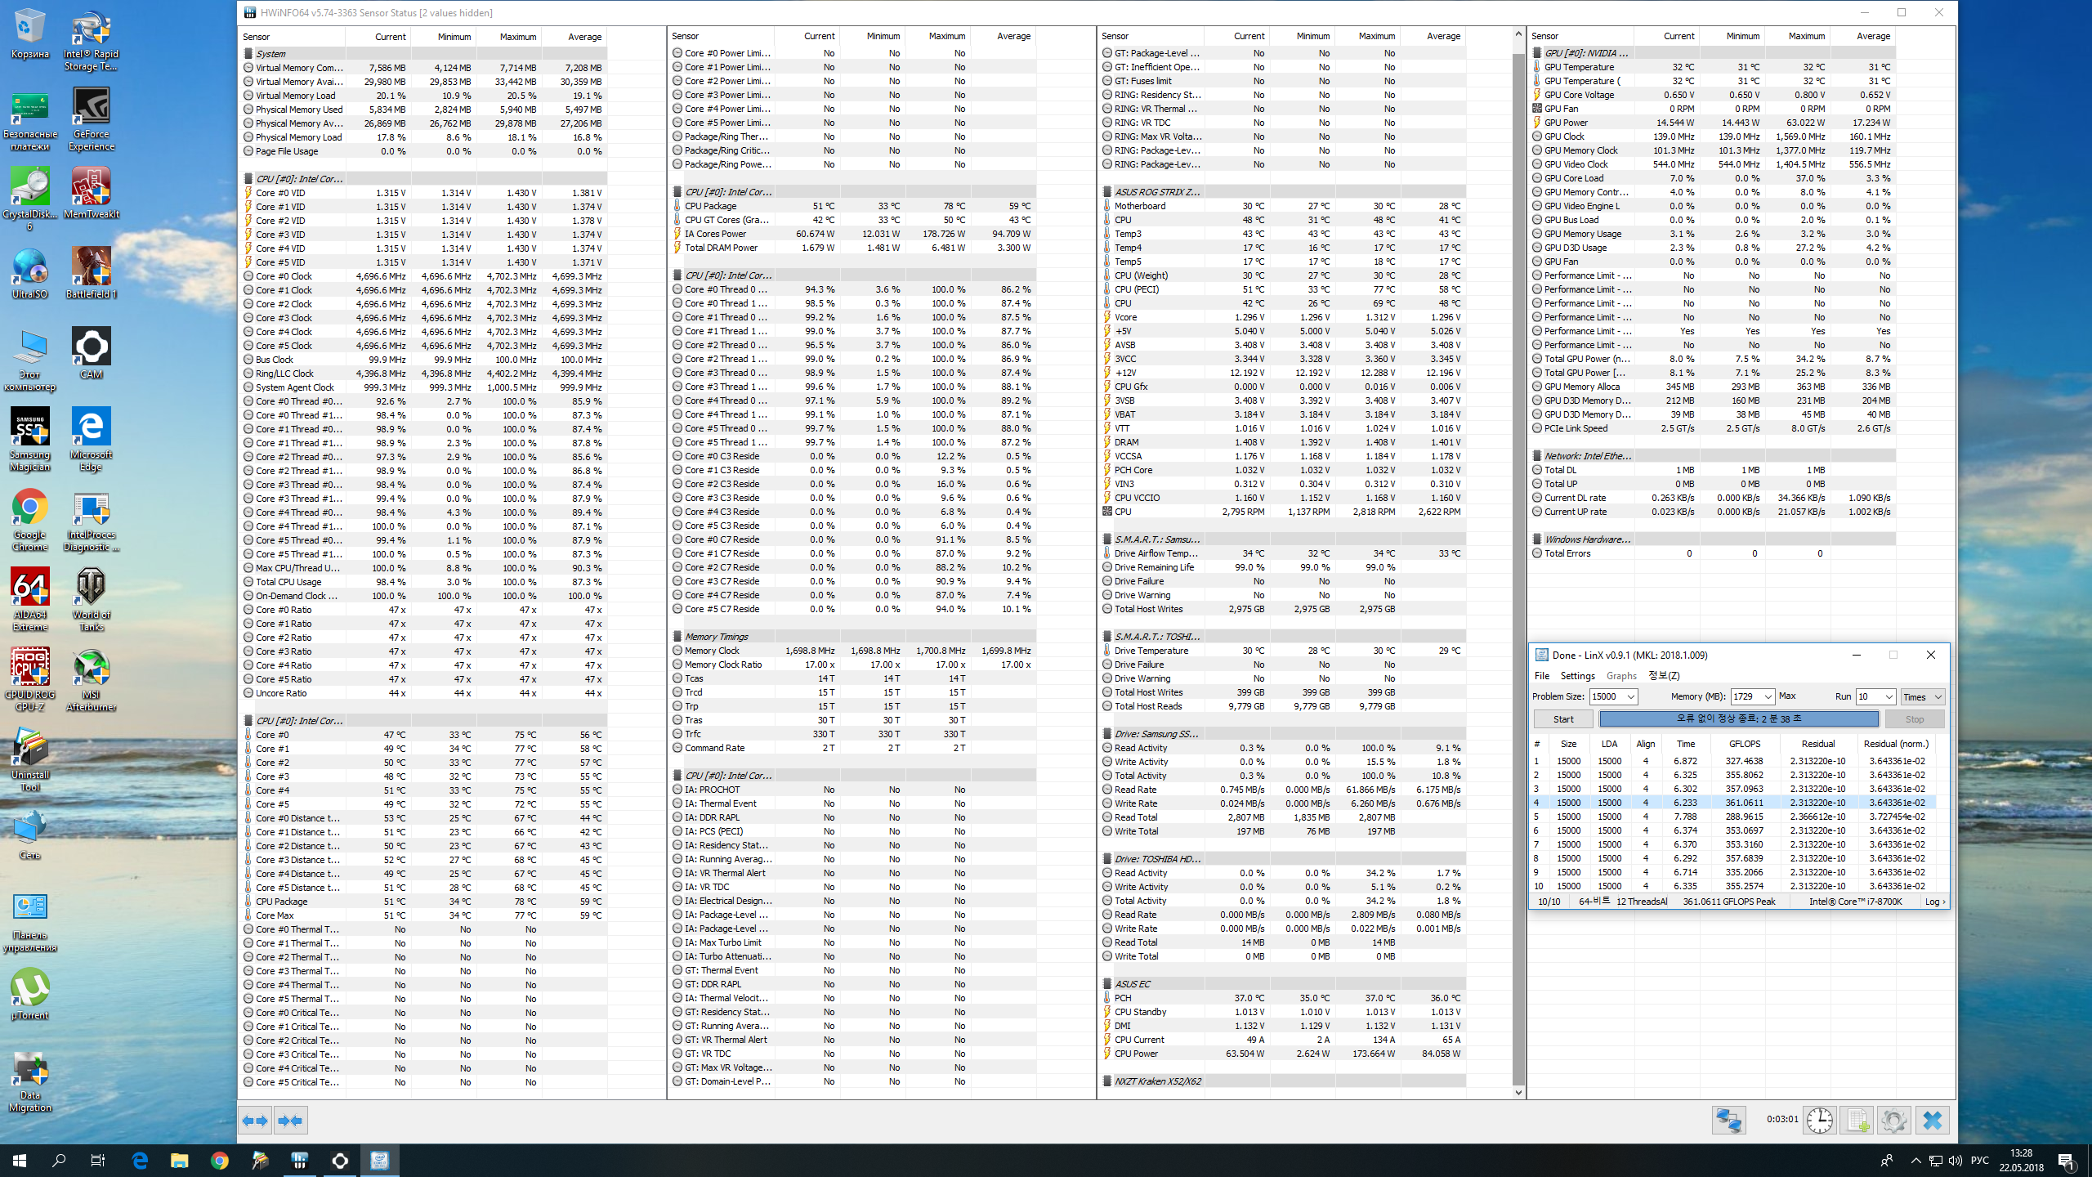This screenshot has width=2092, height=1177.
Task: Sort LinX results by GFLOPS column header
Action: point(1745,744)
